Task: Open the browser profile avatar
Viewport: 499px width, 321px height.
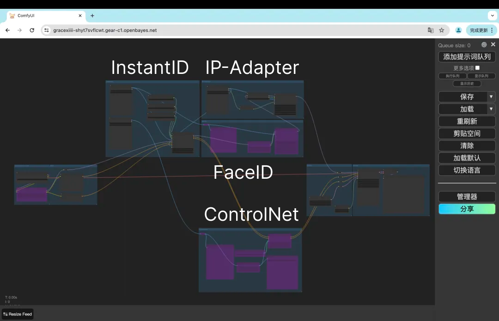Action: point(458,30)
